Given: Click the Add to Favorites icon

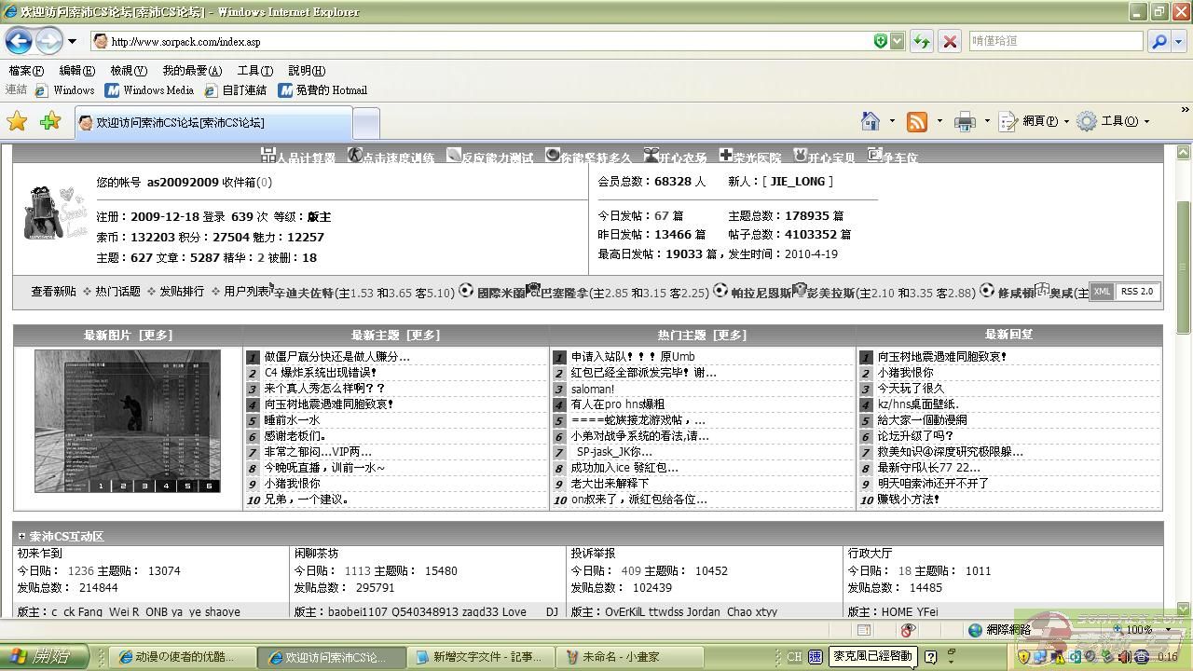Looking at the screenshot, I should click(50, 121).
